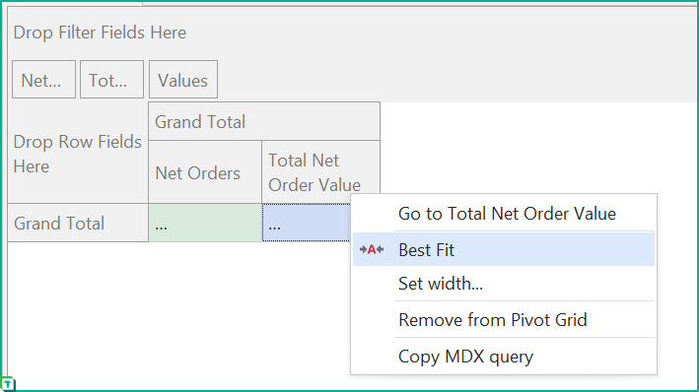Viewport: 699px width, 392px height.
Task: Click the Tot... field button
Action: click(x=111, y=80)
